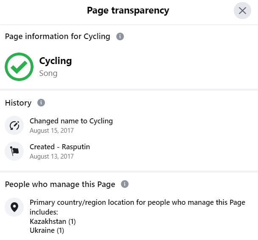Open the Cycling page name
The image size is (258, 240).
click(56, 61)
